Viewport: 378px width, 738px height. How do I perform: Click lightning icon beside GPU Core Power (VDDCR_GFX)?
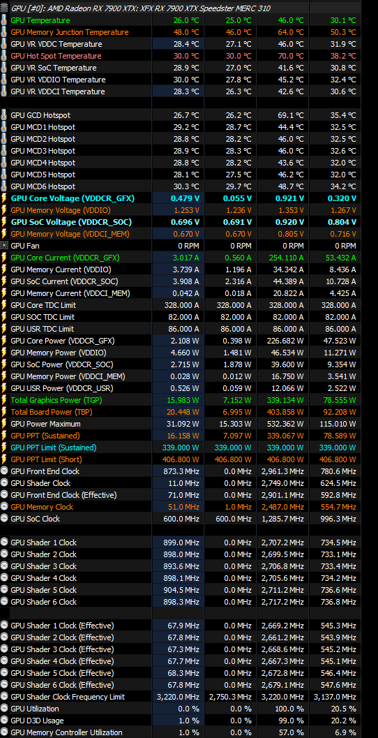[x=5, y=340]
